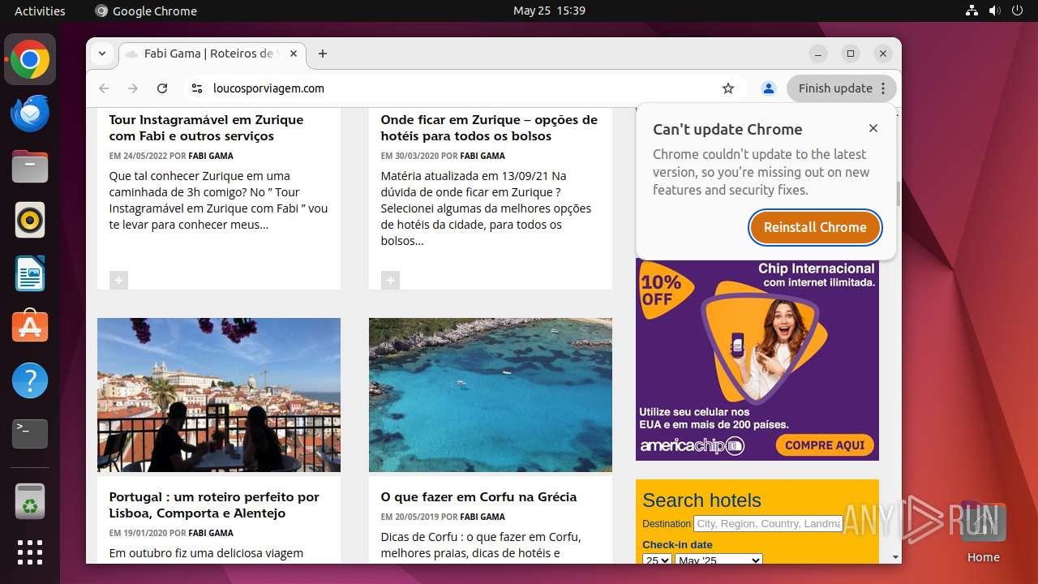The height and width of the screenshot is (584, 1038).
Task: Expand the plus icon under the Tour Instagramável post
Action: coord(118,280)
